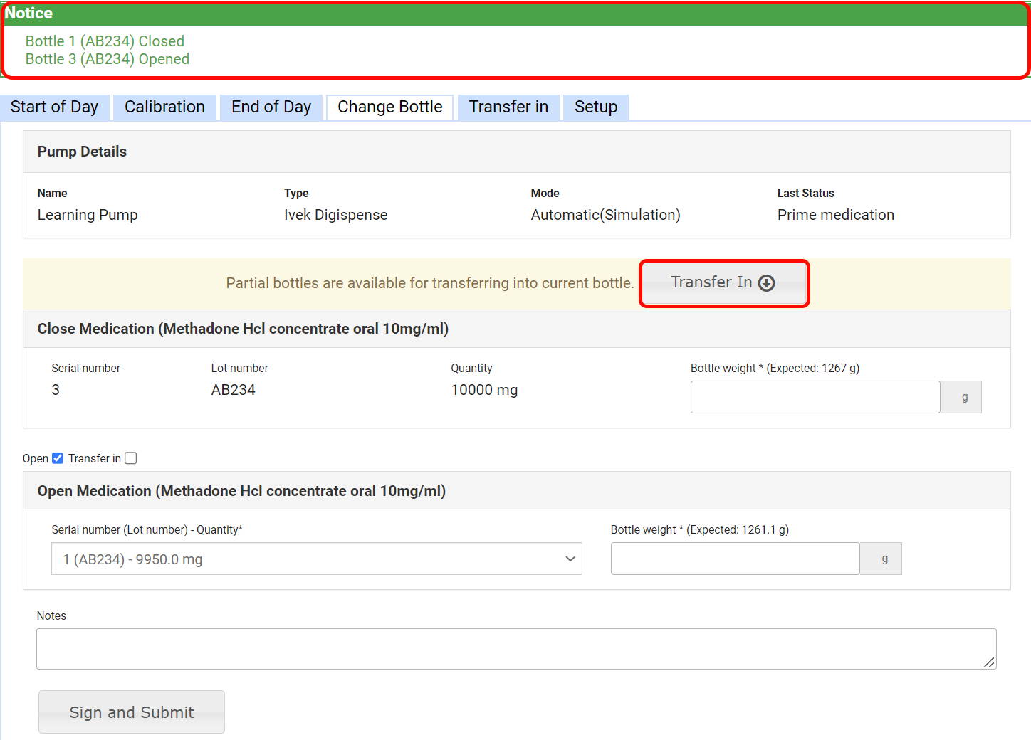Open the Calibration tab
The height and width of the screenshot is (740, 1031).
[164, 107]
